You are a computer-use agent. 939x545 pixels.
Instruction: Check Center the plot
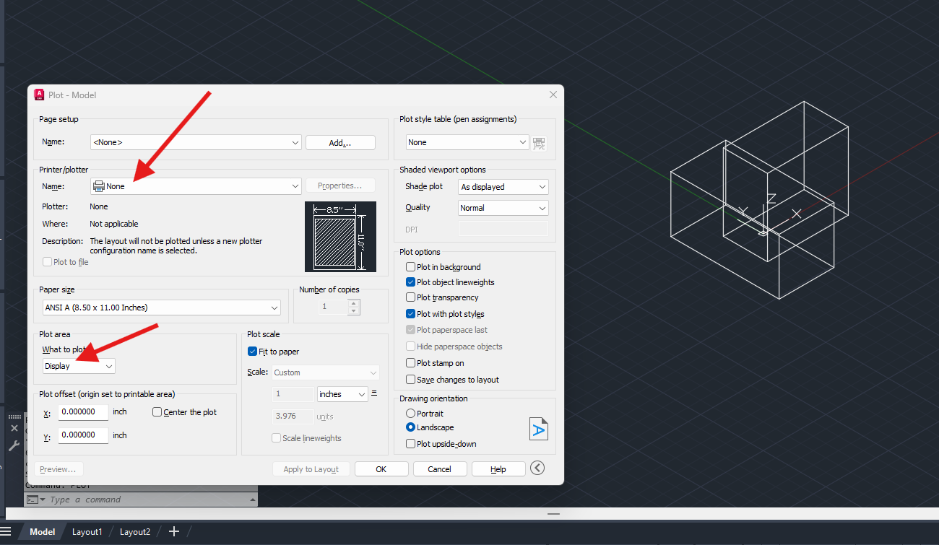tap(157, 412)
